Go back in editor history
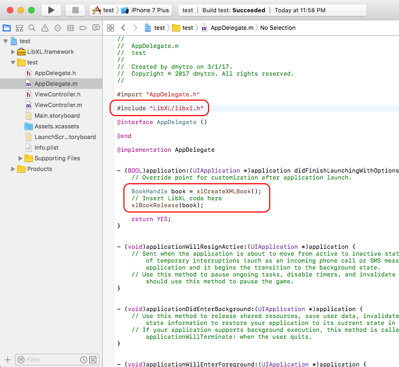This screenshot has height=367, width=399. pos(123,28)
